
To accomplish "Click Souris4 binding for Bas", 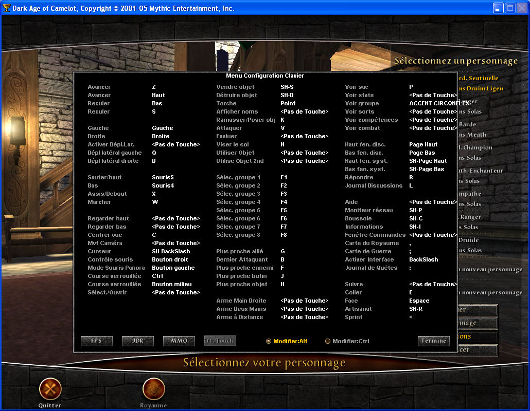I will coord(163,185).
